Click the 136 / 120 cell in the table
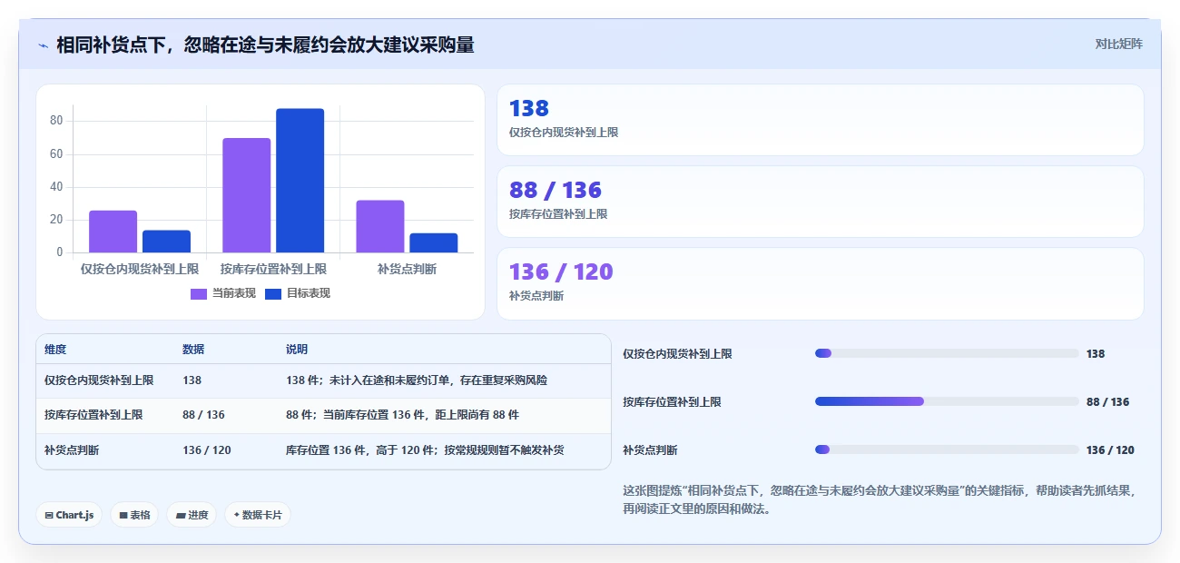1180x563 pixels. [207, 449]
